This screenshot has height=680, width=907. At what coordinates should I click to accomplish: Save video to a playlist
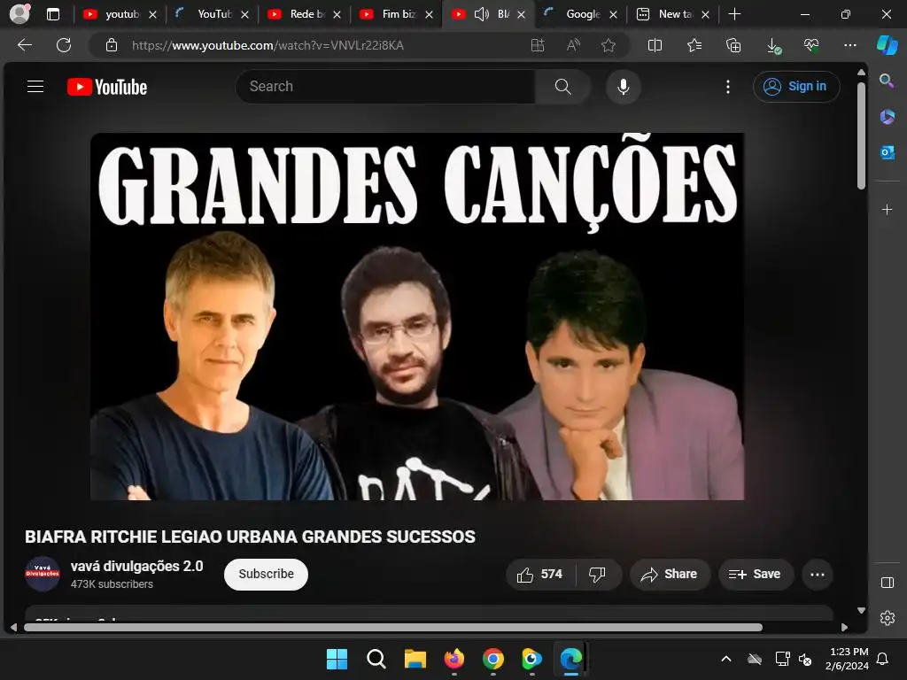(x=755, y=574)
